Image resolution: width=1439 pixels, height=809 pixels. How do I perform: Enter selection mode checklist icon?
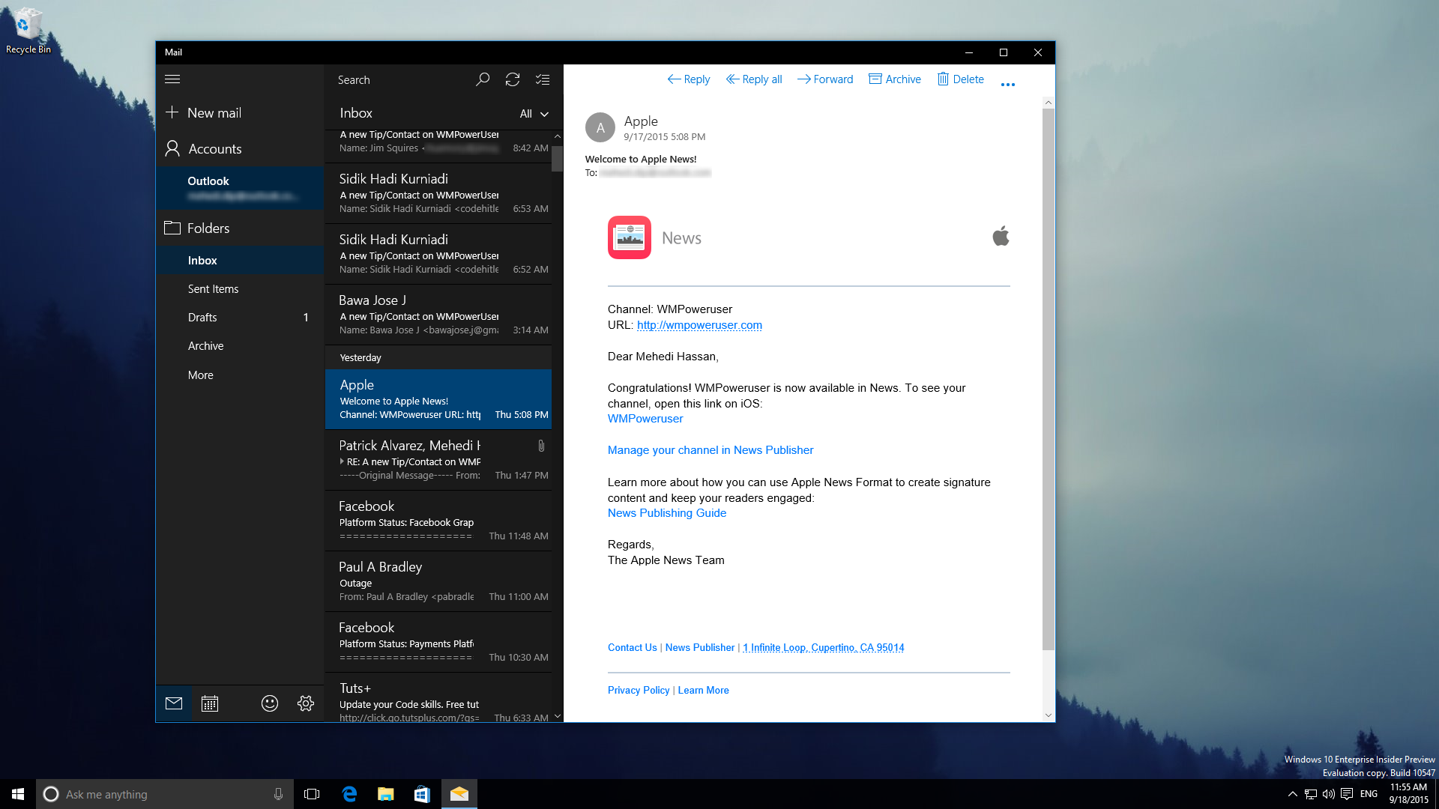(543, 79)
